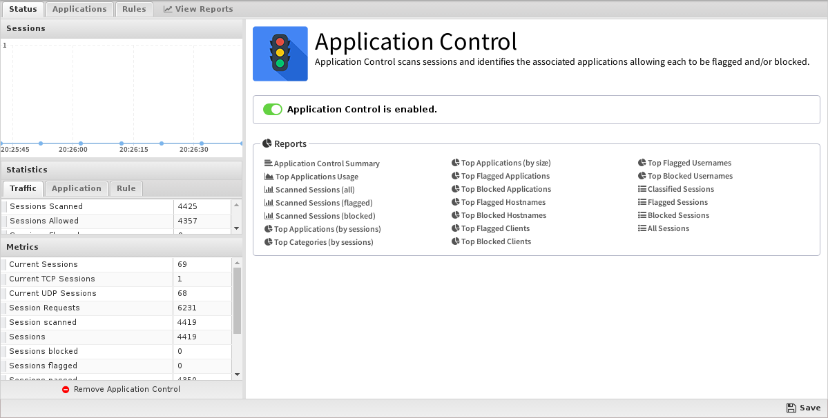The width and height of the screenshot is (828, 418).
Task: Click the red remove icon beside Remove Application Control
Action: [66, 390]
